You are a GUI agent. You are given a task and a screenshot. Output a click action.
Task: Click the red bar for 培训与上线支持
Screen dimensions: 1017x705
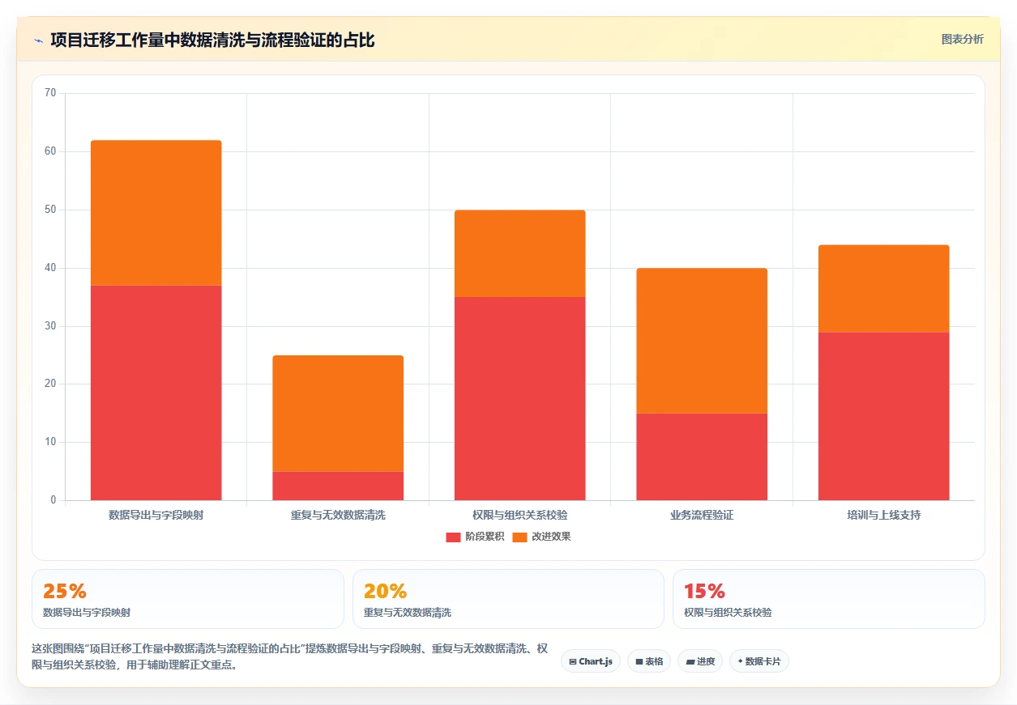pyautogui.click(x=883, y=416)
